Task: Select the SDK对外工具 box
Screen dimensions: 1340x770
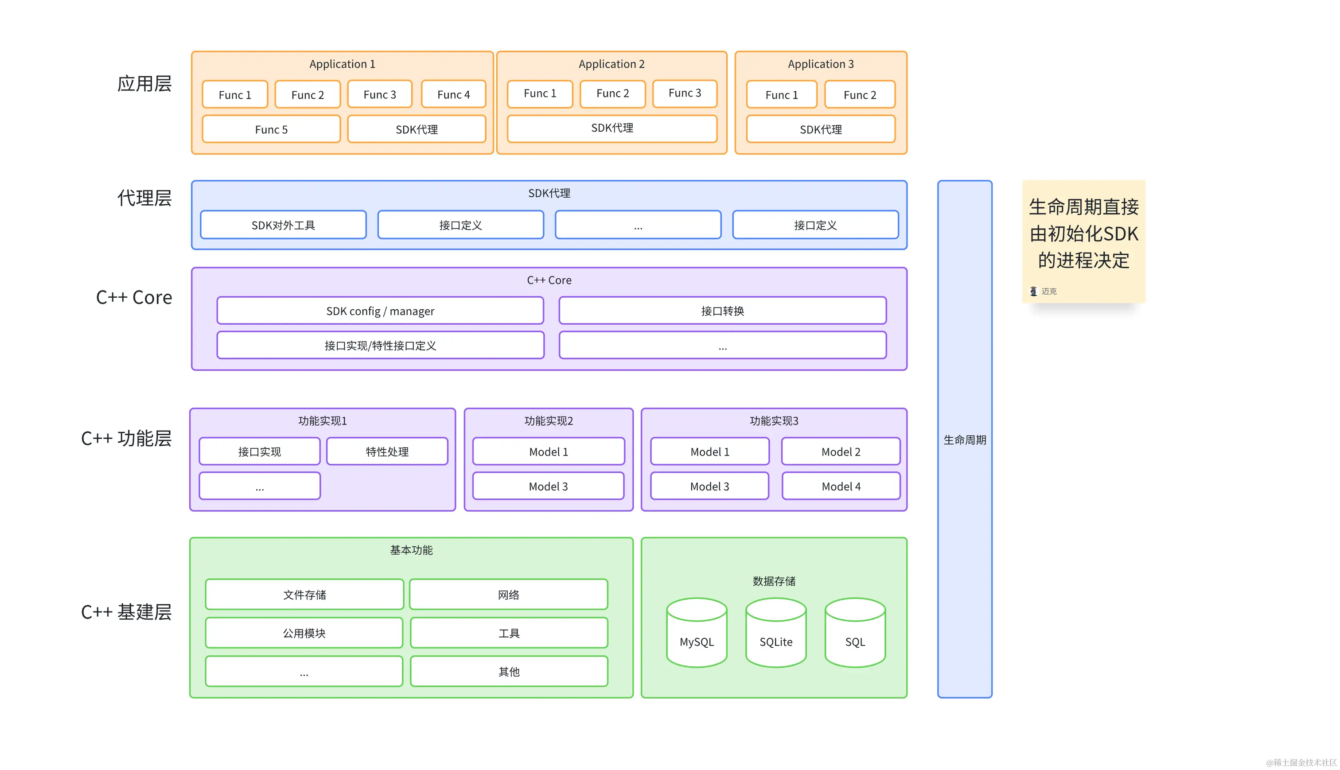Action: coord(284,226)
